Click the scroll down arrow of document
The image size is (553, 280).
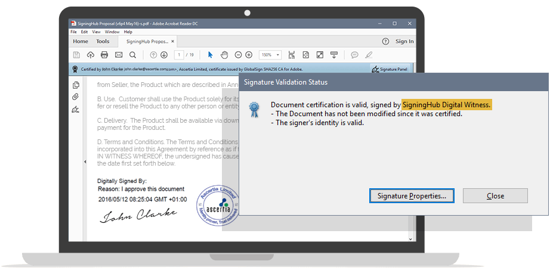(x=410, y=239)
